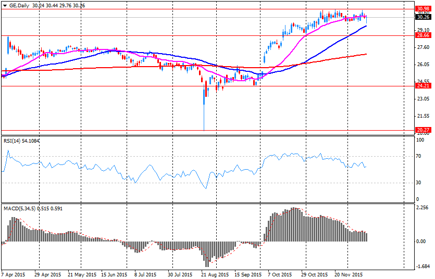Image resolution: width=435 pixels, height=279 pixels.
Task: Select the 7 Apr 2015 date label
Action: (x=13, y=274)
